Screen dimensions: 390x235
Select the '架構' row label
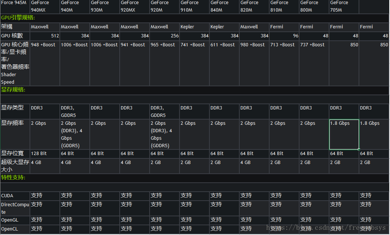tap(15, 27)
